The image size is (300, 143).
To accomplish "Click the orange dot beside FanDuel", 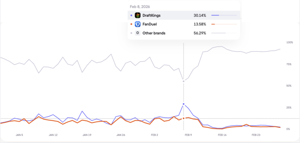I will 131,24.
